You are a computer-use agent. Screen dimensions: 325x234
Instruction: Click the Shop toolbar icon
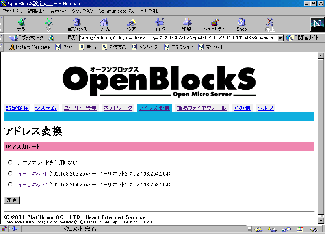point(242,25)
